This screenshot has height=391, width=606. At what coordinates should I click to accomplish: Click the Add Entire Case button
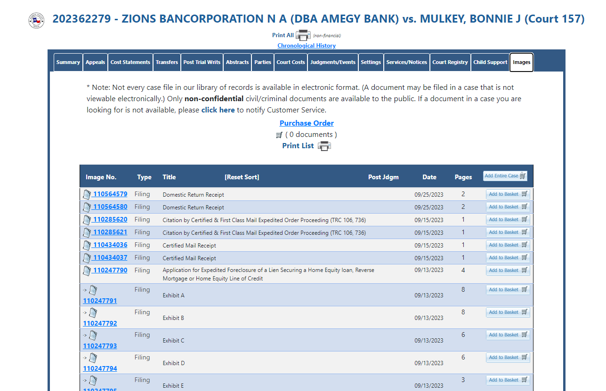coord(505,176)
